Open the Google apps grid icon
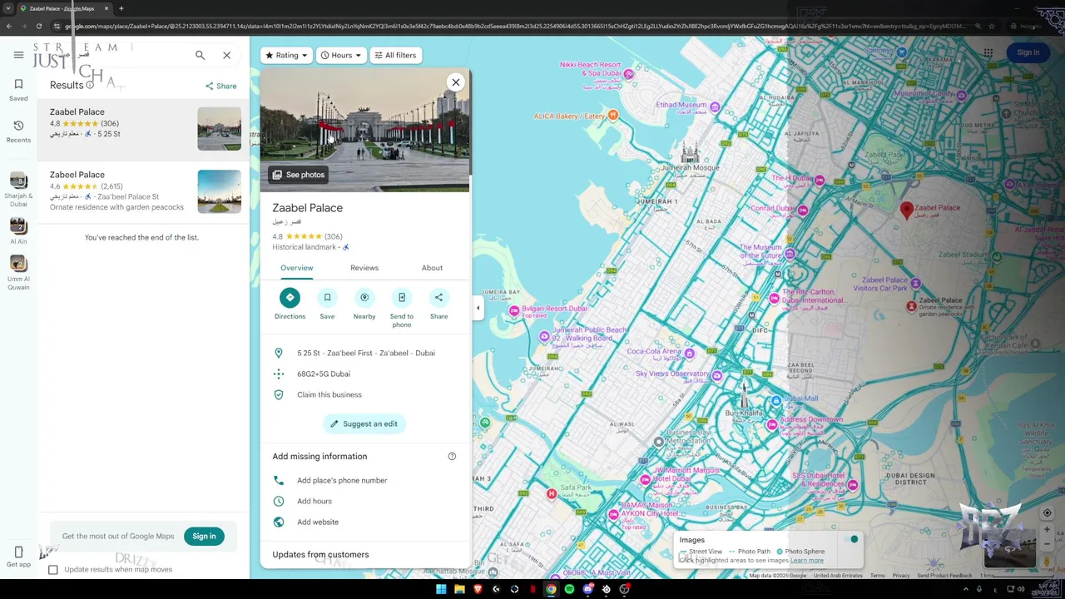Screen dimensions: 1065x599 click(988, 52)
